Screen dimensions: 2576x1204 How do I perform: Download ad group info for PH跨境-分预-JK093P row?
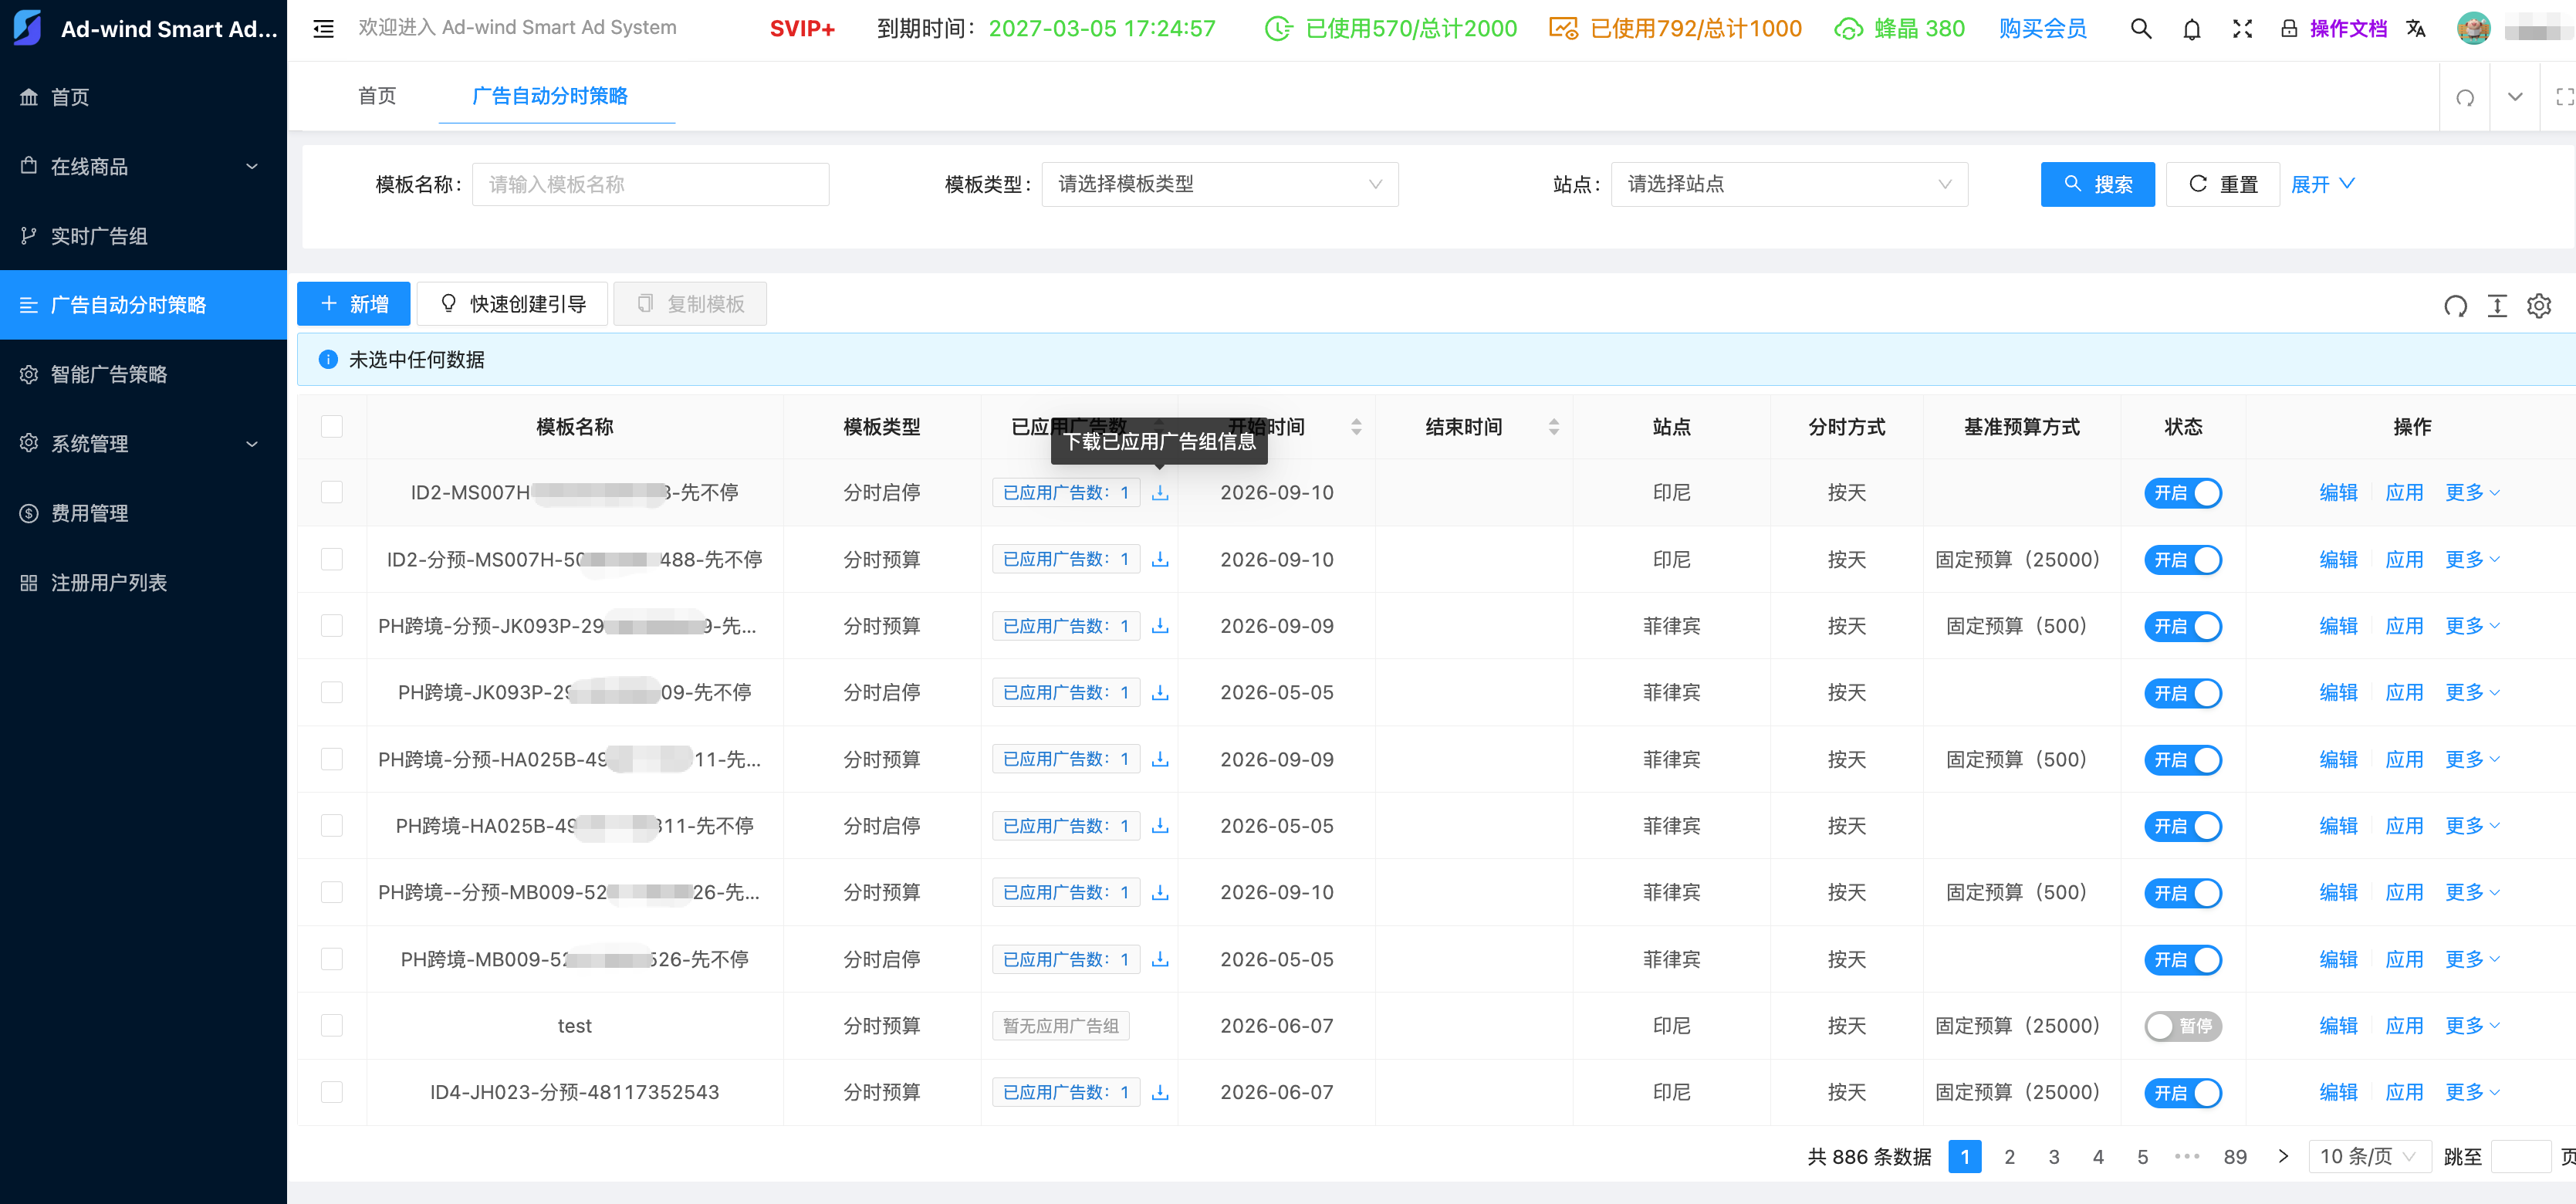point(1160,626)
